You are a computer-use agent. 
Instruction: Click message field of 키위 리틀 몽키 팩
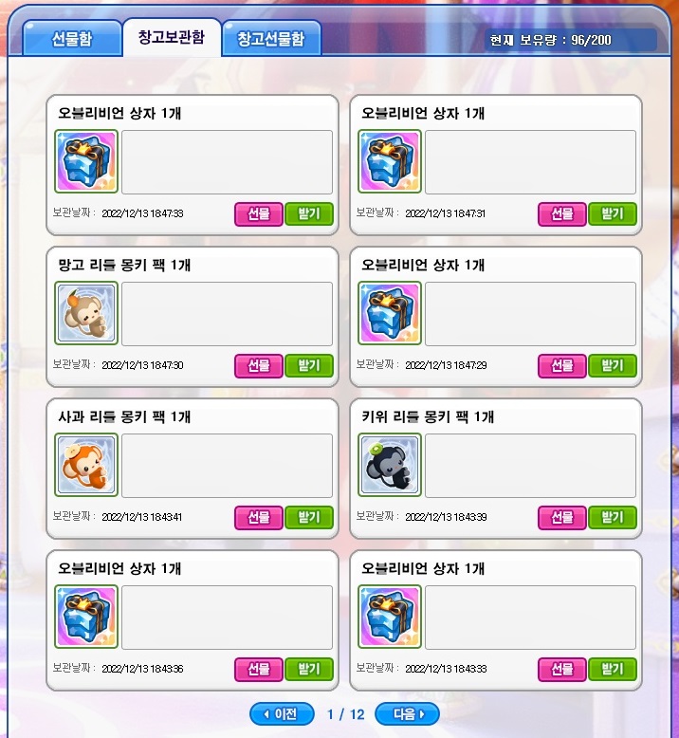pos(530,466)
